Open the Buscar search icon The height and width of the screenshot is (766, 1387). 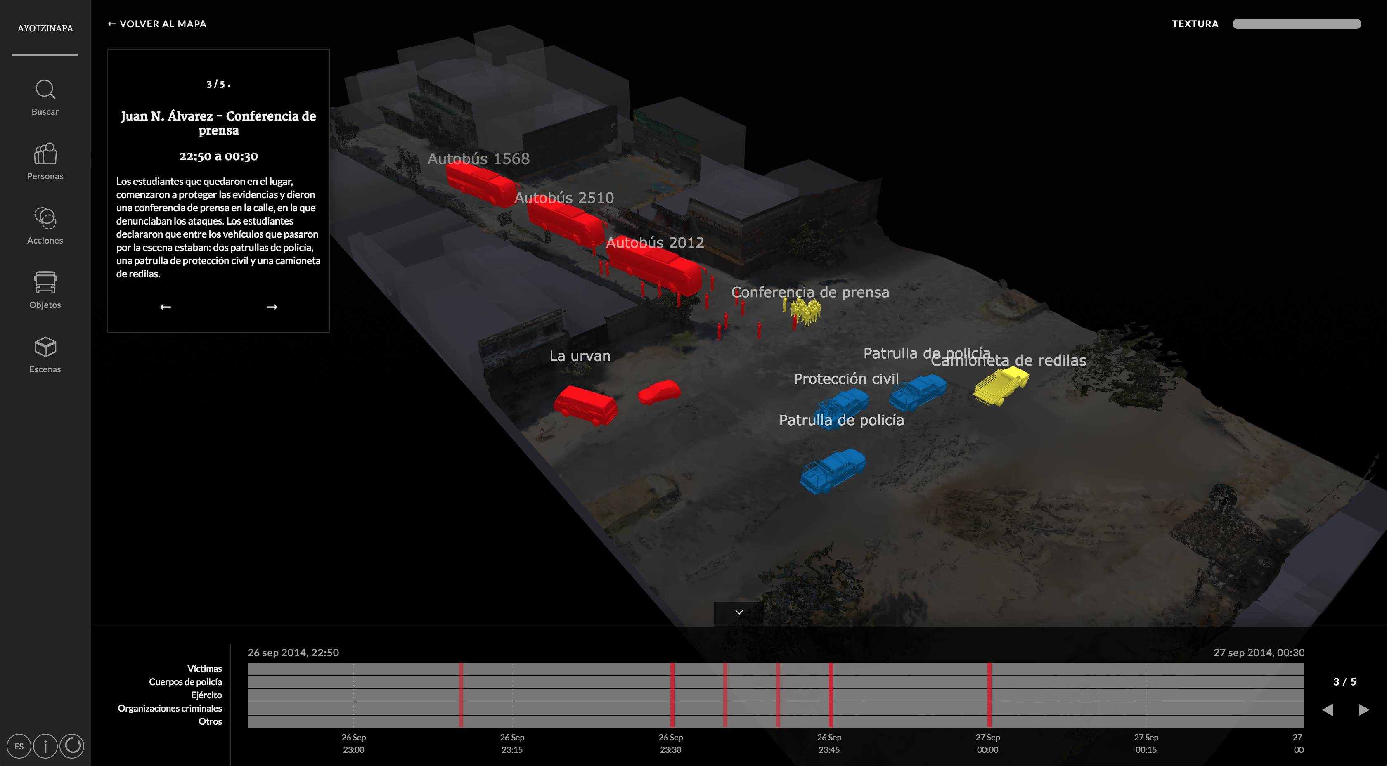(45, 90)
